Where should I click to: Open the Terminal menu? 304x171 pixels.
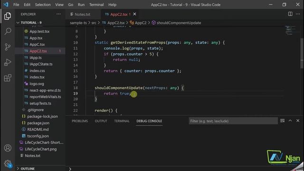point(96,5)
